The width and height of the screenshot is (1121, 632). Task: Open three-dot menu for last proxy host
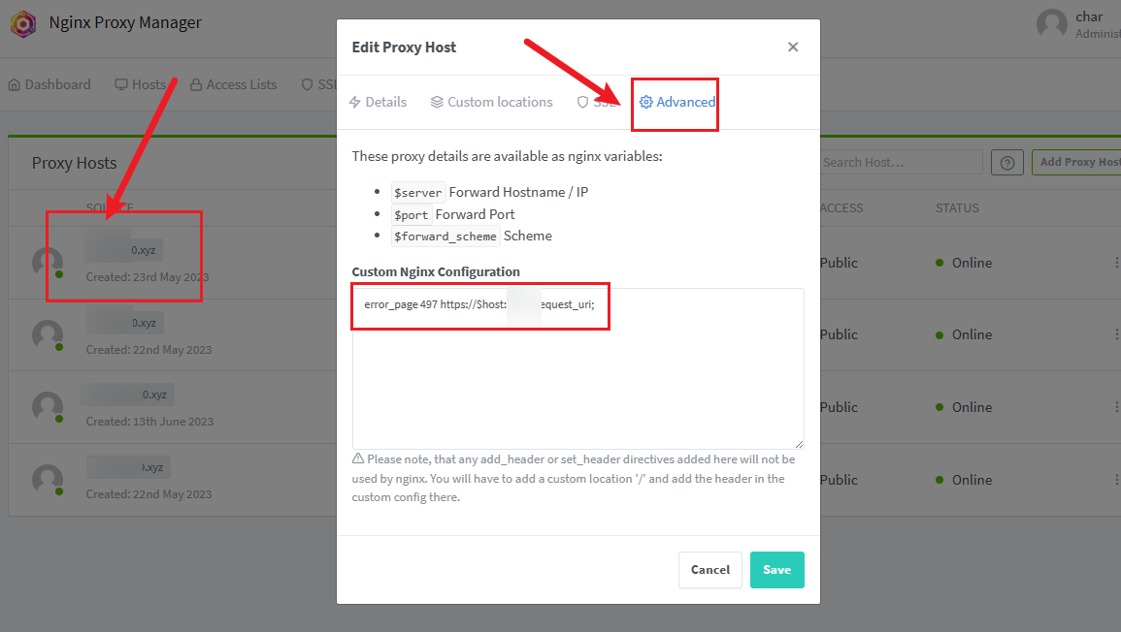tap(1116, 480)
